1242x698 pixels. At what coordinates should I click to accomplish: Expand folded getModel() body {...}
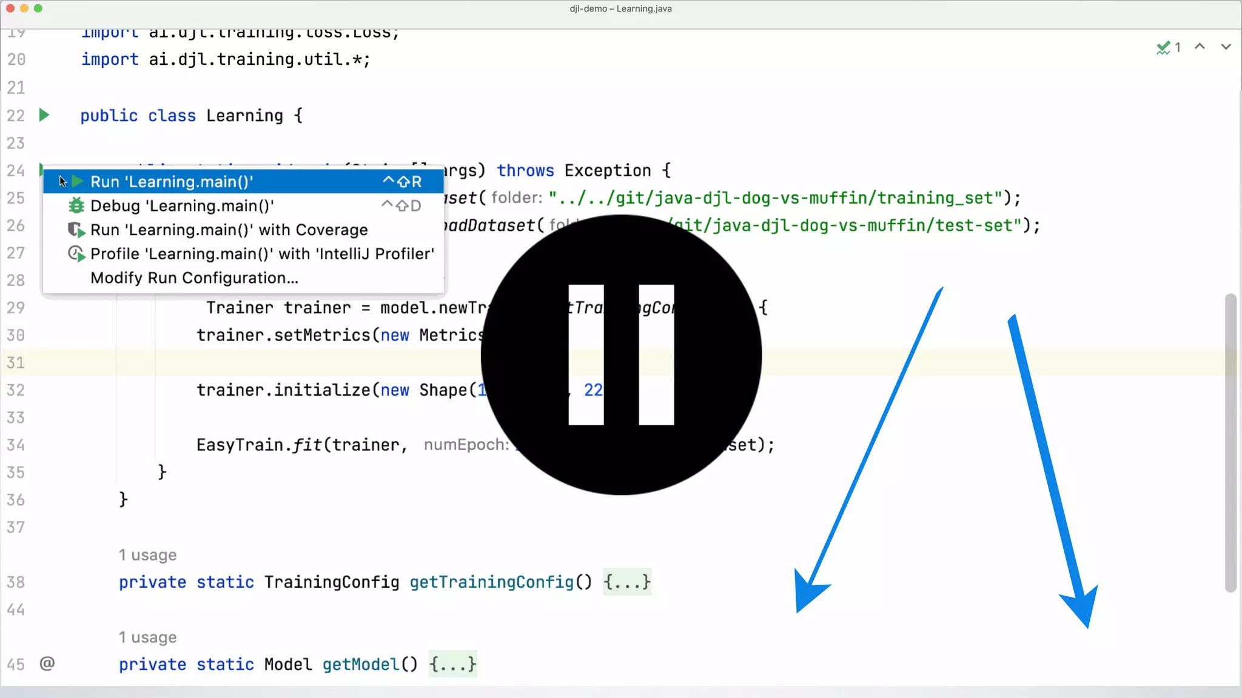(452, 664)
